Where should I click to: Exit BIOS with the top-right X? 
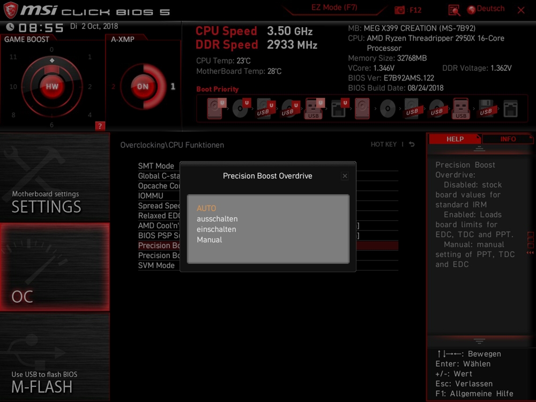521,10
